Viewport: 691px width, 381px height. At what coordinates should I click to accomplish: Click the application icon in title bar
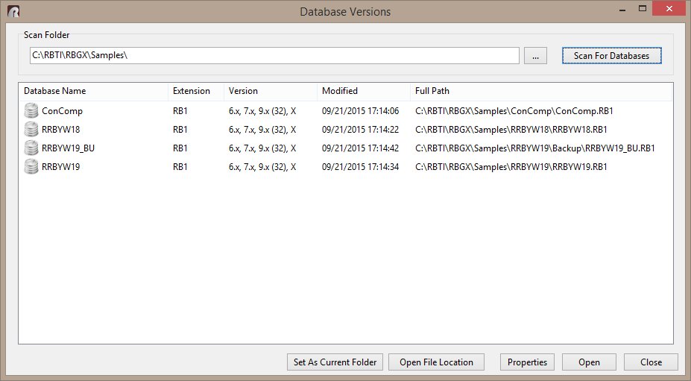click(x=13, y=12)
